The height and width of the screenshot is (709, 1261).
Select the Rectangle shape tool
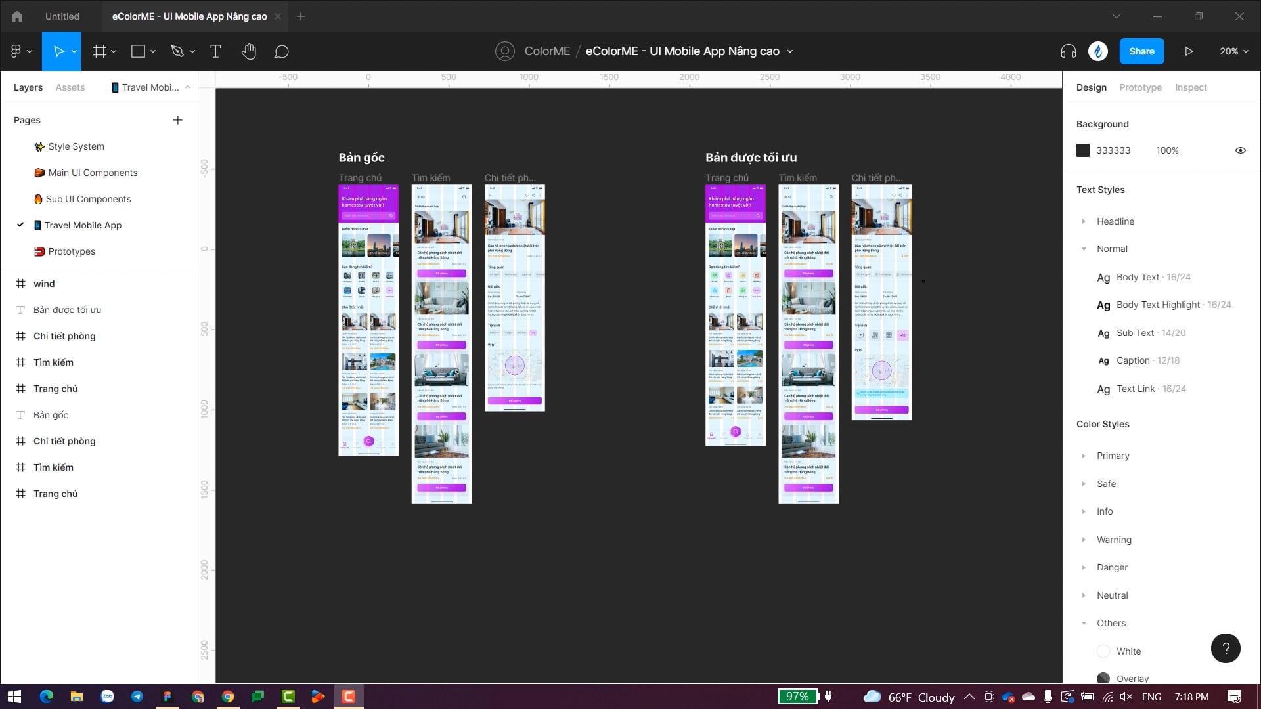click(x=138, y=51)
